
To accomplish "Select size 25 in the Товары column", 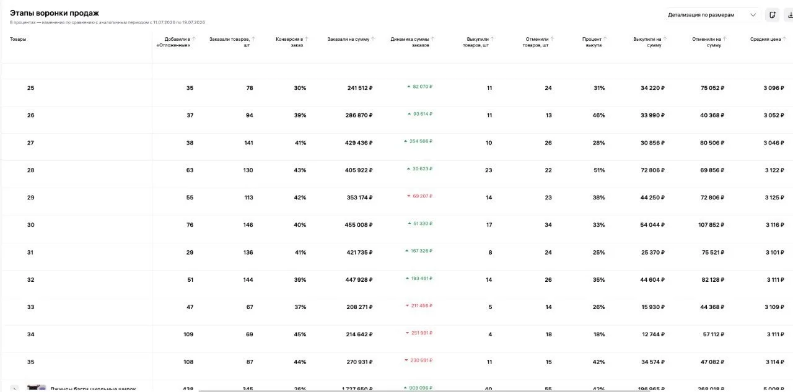I will click(x=31, y=88).
